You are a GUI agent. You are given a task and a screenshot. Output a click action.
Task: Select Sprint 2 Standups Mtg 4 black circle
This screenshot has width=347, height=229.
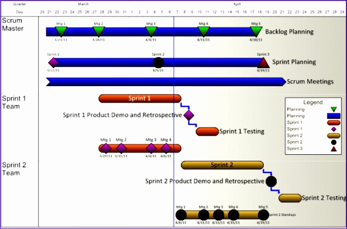[x=234, y=215]
